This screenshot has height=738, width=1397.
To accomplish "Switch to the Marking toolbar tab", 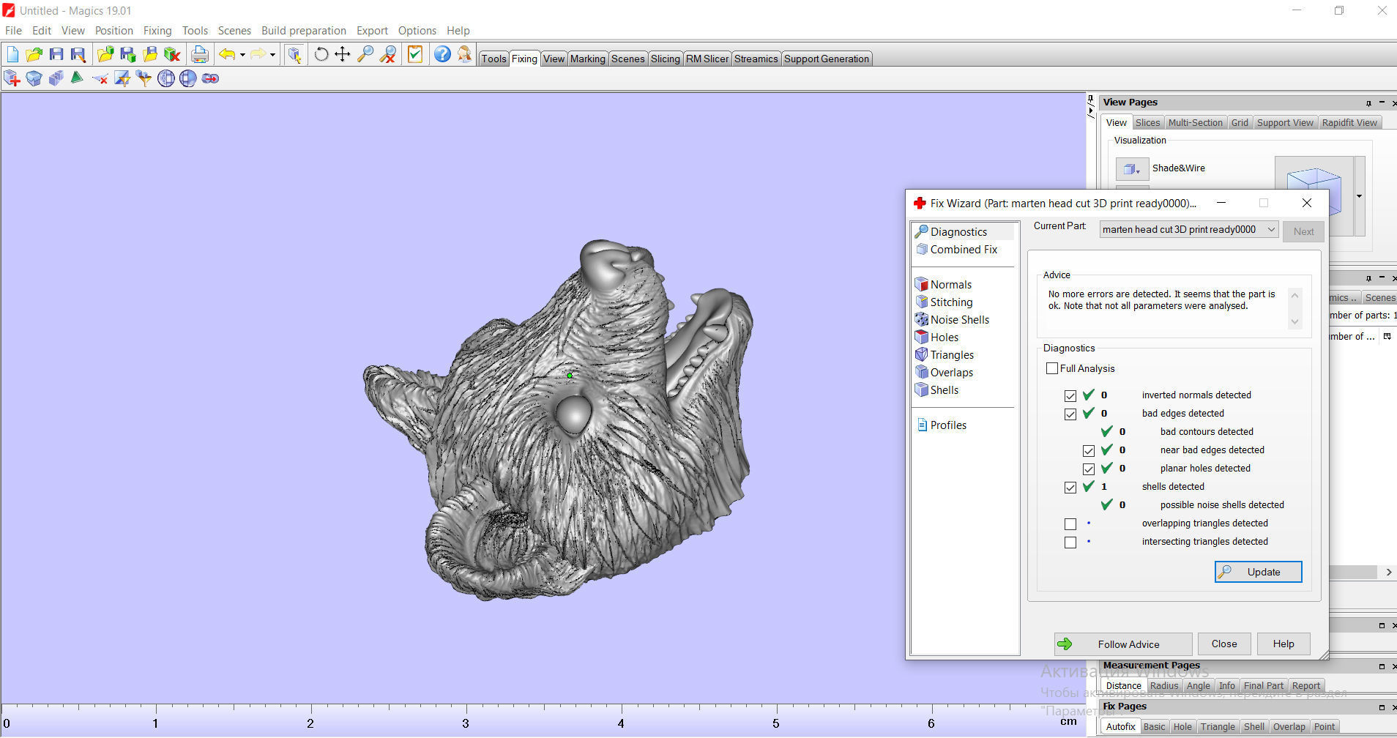I will pos(587,59).
